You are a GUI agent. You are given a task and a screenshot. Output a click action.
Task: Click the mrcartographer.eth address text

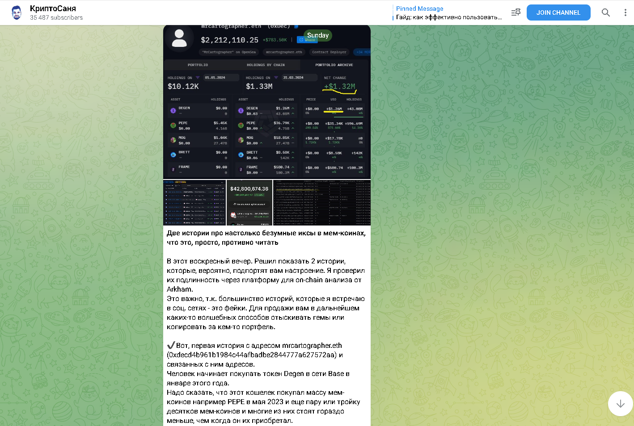312,345
